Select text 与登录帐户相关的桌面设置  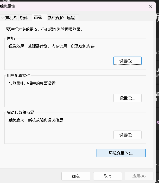coord(32,83)
